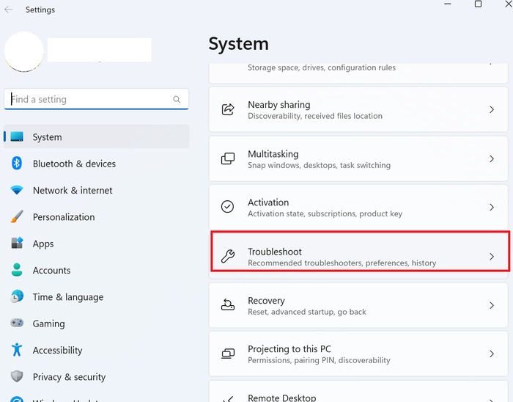513x402 pixels.
Task: Click the Gaming controller icon
Action: 17,323
